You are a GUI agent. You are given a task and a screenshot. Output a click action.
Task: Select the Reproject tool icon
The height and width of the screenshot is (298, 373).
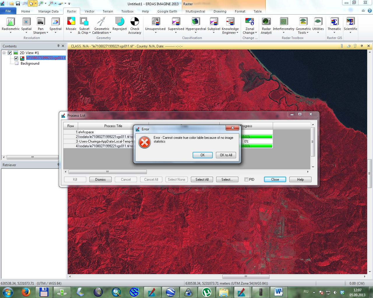[119, 22]
